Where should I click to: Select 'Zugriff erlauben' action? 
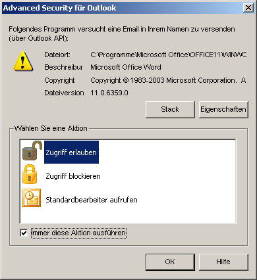click(x=71, y=152)
